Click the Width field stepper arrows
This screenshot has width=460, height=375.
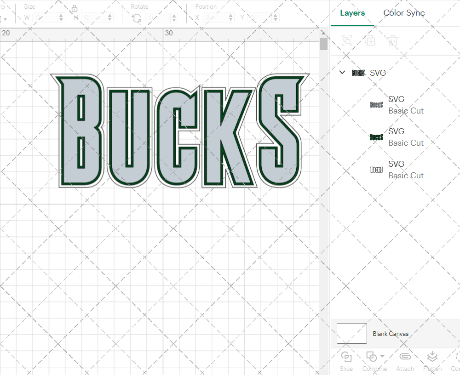click(x=61, y=17)
